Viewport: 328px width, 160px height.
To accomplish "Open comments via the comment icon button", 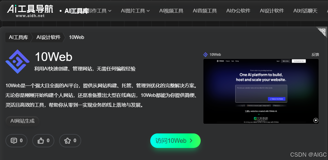I will click(x=16, y=141).
